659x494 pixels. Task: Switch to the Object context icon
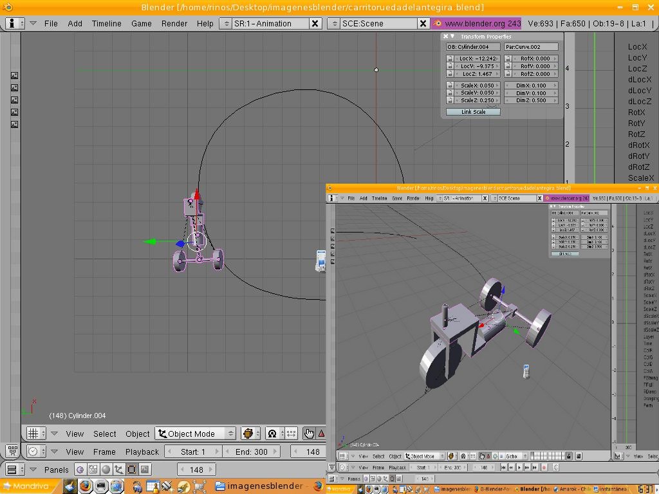point(119,470)
